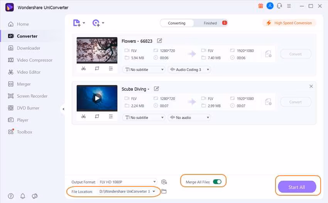Open effects settings for Flowers video

coord(111,68)
